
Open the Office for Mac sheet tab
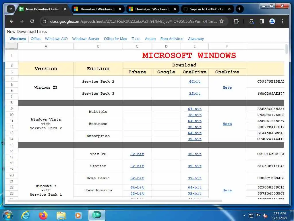pyautogui.click(x=115, y=39)
